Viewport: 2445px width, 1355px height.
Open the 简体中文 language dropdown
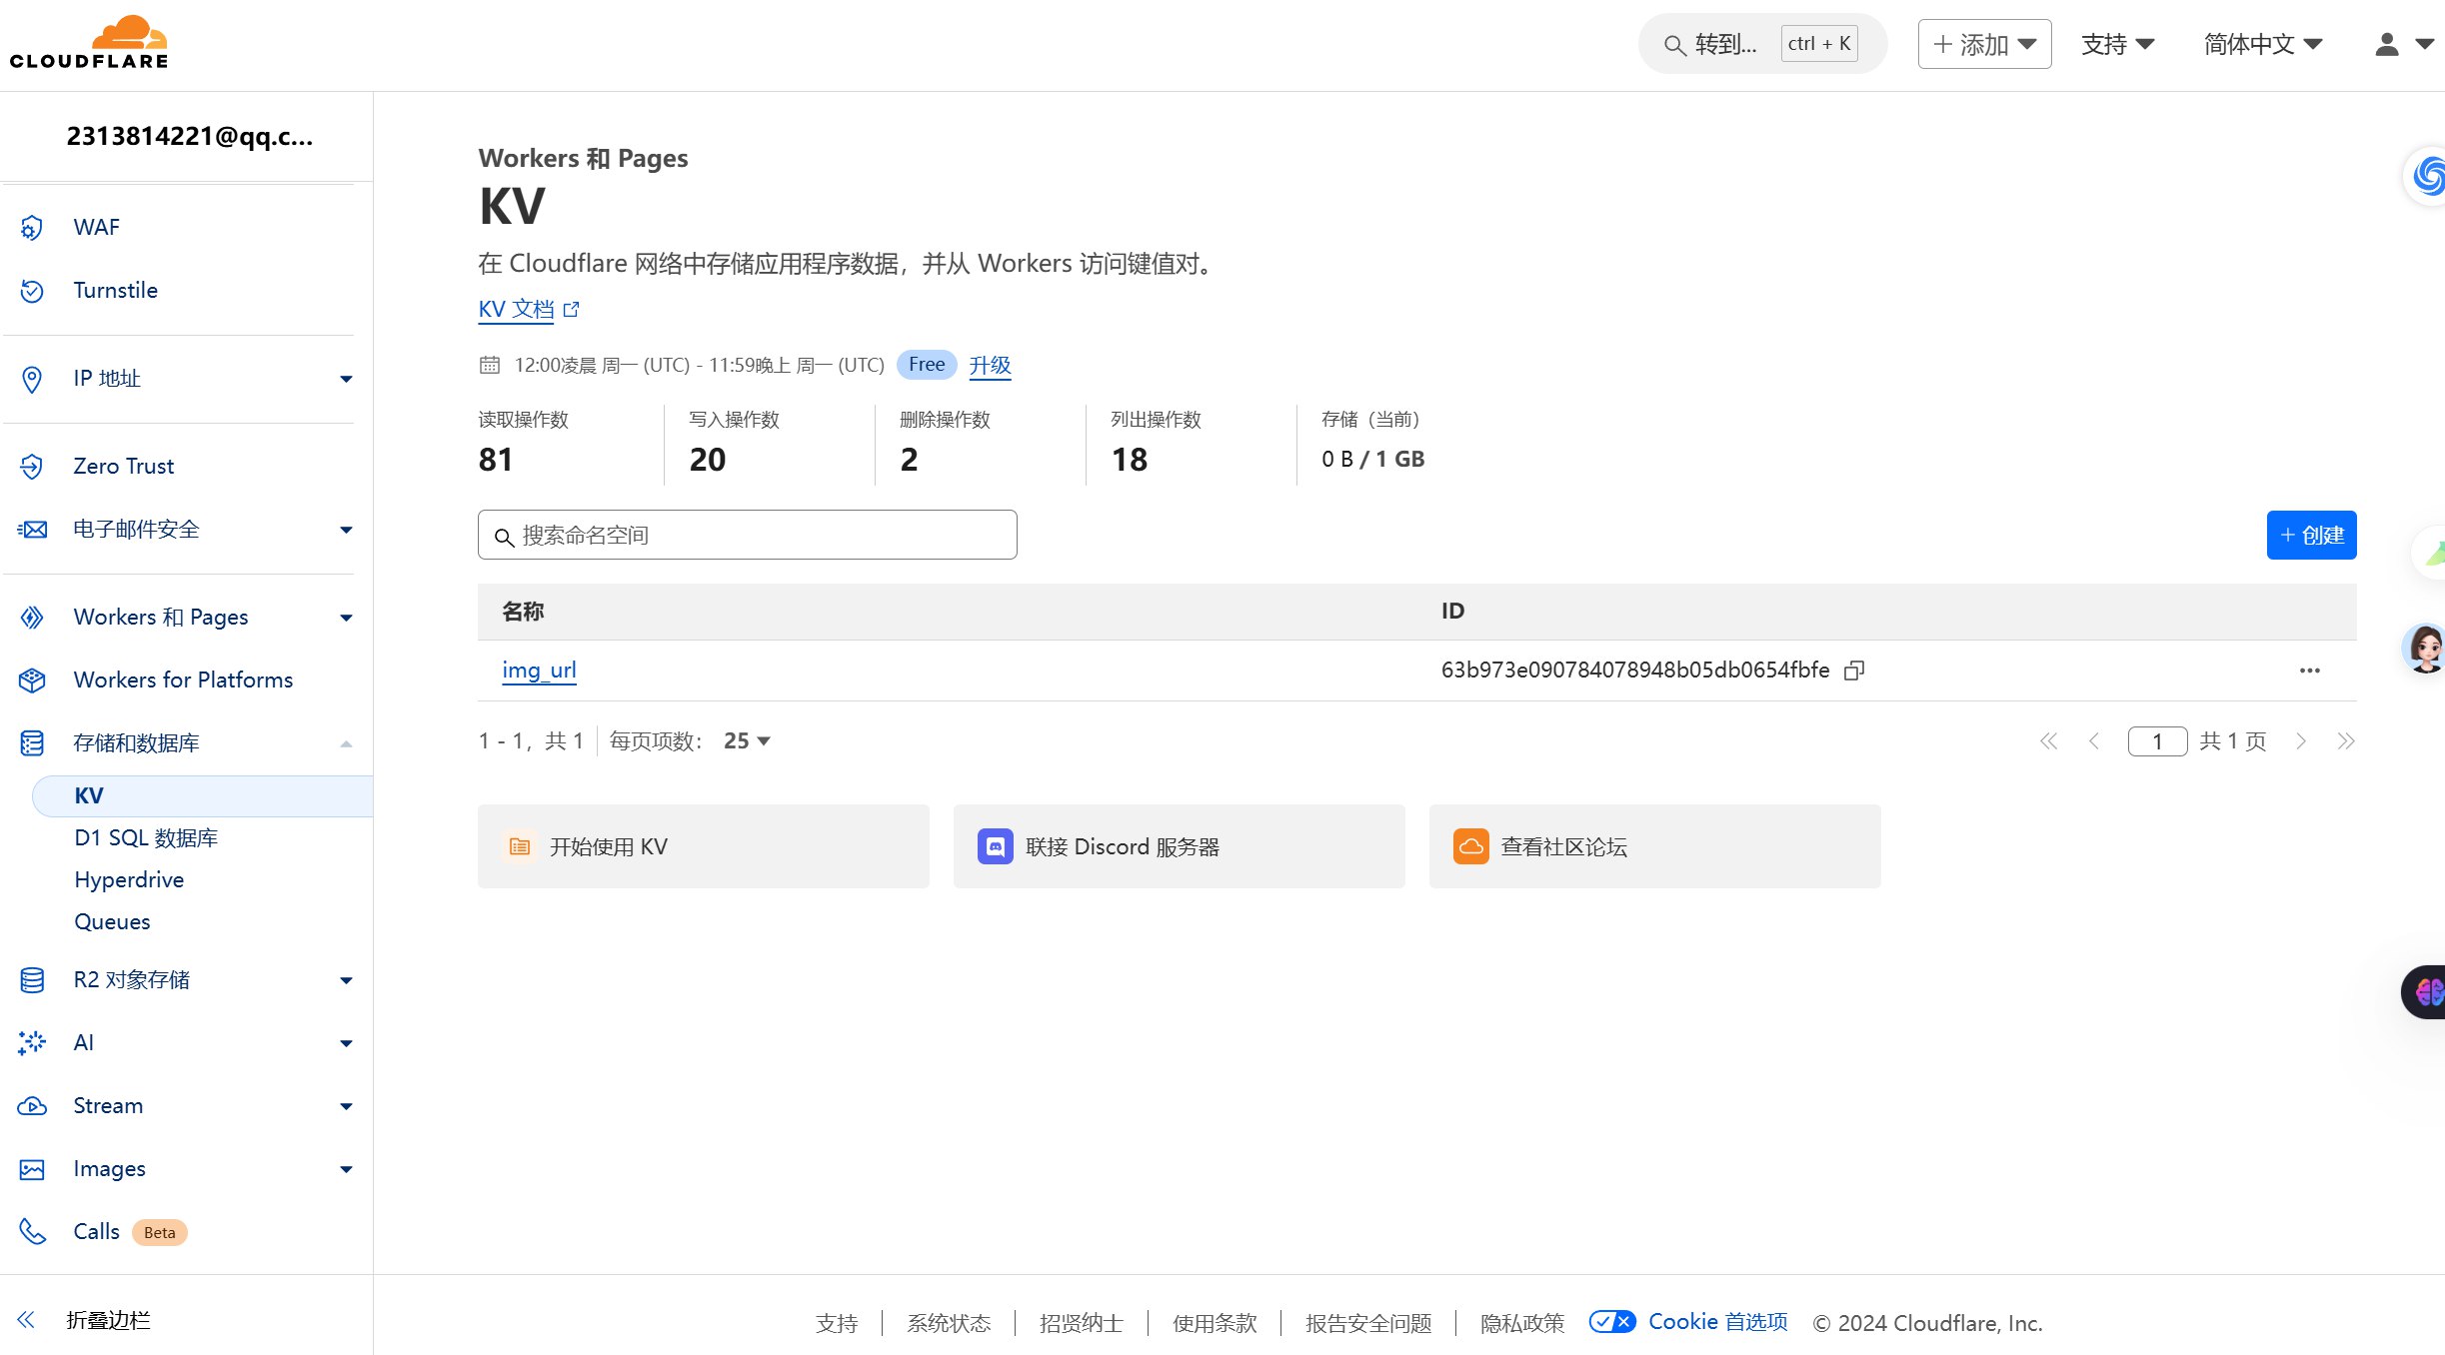coord(2262,44)
